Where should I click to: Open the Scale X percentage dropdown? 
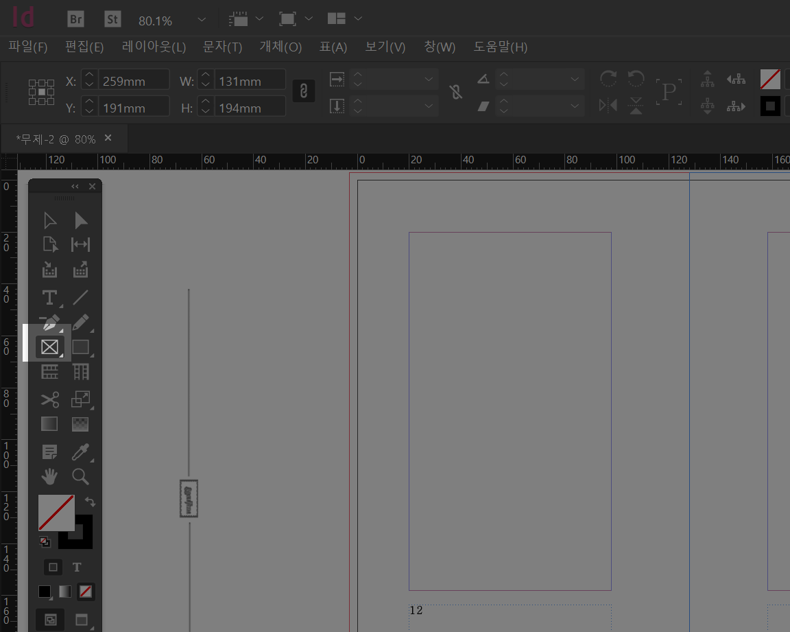[x=428, y=79]
